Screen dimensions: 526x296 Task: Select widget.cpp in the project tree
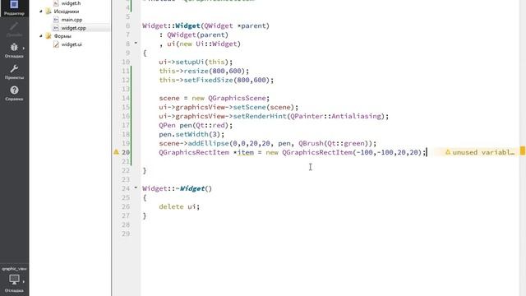click(73, 28)
